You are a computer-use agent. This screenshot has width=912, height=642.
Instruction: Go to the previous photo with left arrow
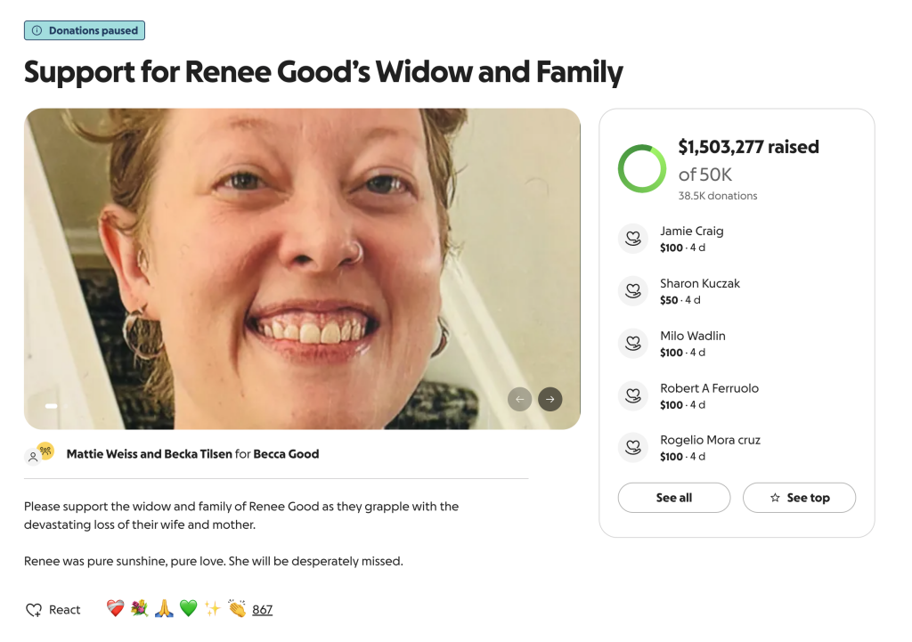519,399
